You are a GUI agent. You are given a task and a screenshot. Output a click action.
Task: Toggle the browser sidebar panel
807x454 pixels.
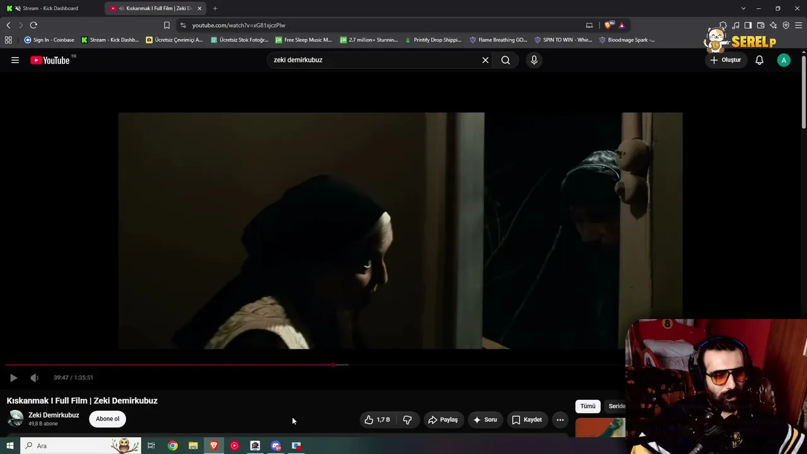(x=748, y=25)
